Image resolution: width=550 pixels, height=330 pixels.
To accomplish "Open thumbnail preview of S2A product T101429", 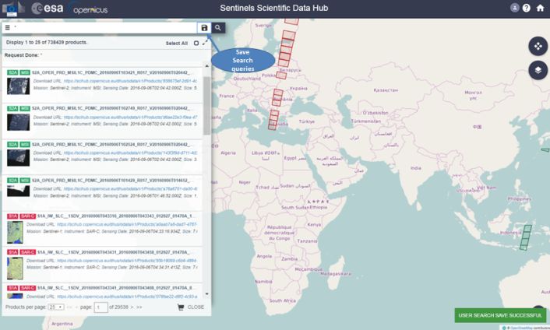I will [x=18, y=191].
